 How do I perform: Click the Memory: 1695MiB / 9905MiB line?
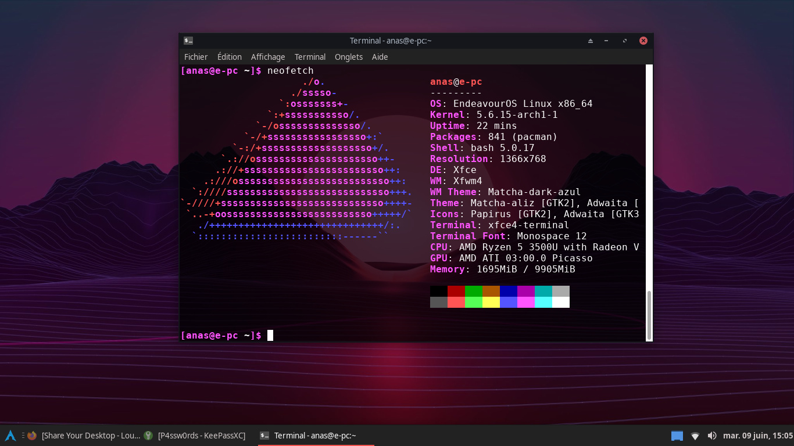click(x=503, y=269)
